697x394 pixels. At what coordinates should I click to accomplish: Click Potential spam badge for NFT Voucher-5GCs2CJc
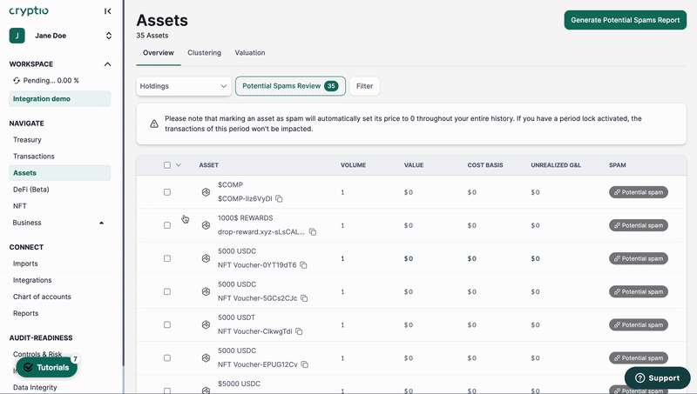(639, 291)
